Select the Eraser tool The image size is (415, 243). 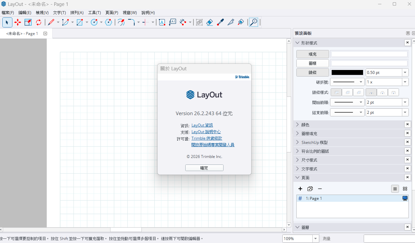[210, 22]
